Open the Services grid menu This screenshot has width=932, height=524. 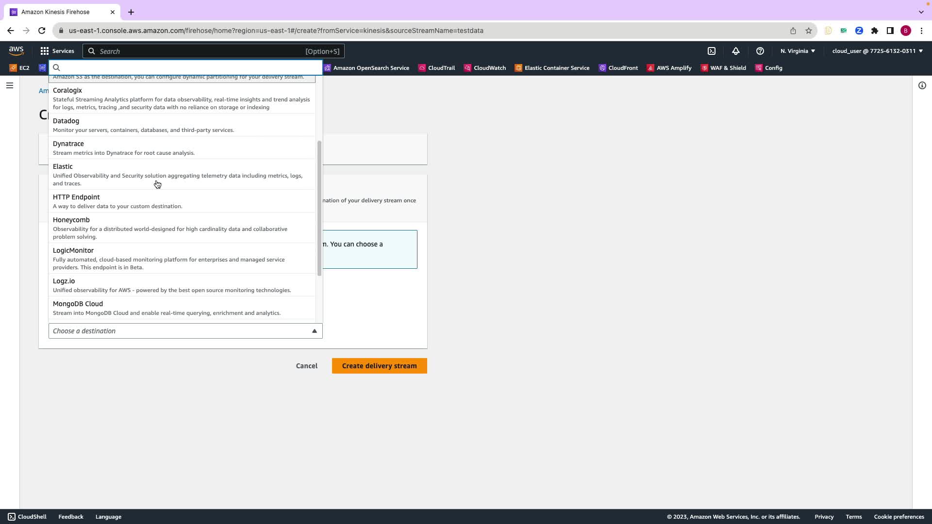pos(57,51)
